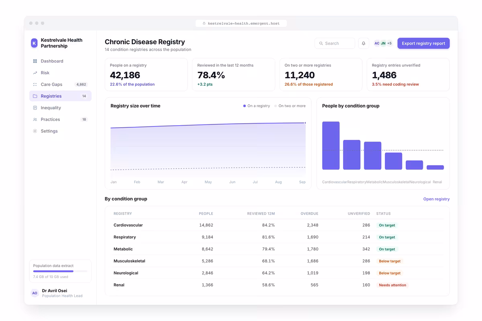Click the Metabolic bar in chart
This screenshot has height=321, width=482.
[373, 156]
